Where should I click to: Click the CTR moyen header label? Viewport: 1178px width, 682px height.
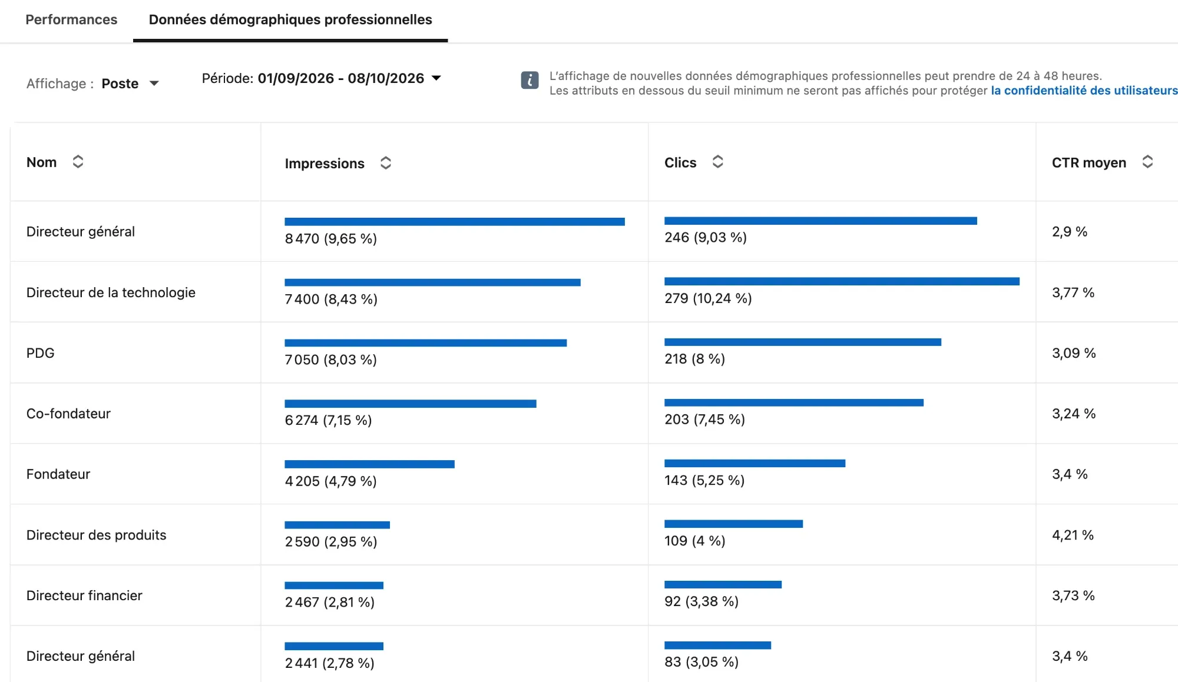pos(1089,163)
